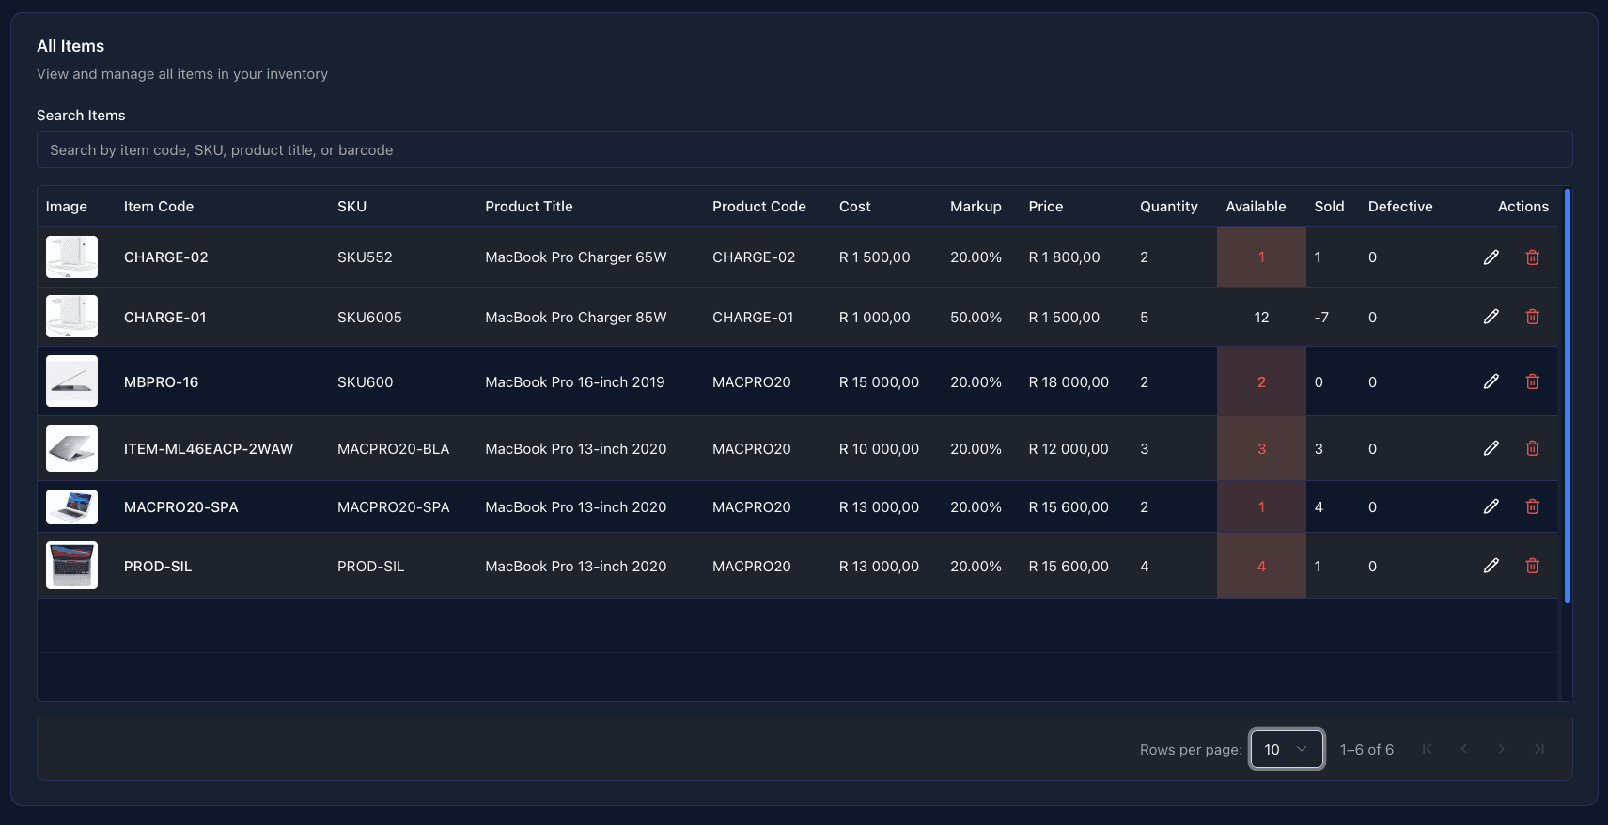Go to last page pagination arrow

coord(1539,749)
